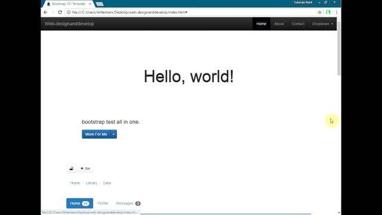
Task: Click the Data breadcrumb item
Action: 107,183
